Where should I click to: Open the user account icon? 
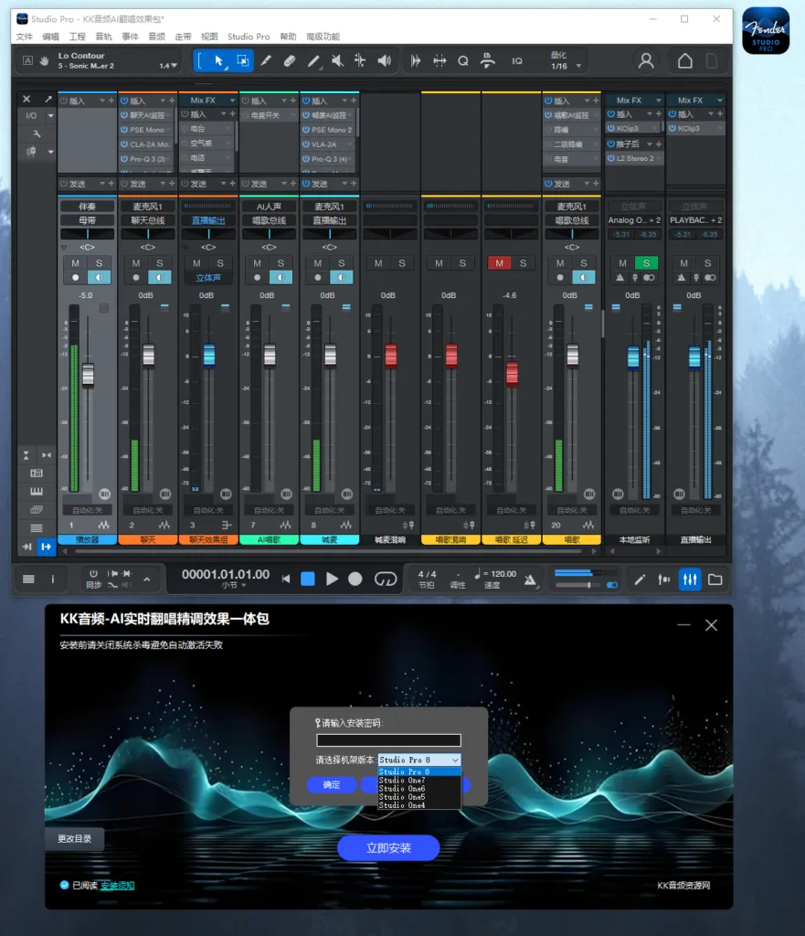tap(646, 61)
